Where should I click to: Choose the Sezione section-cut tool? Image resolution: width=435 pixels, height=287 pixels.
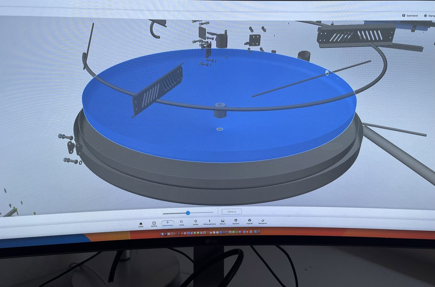236,221
